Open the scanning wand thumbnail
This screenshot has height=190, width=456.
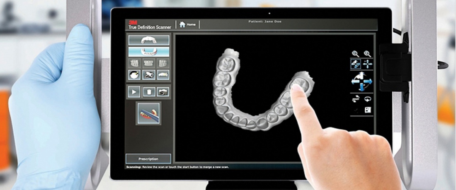coord(148,113)
